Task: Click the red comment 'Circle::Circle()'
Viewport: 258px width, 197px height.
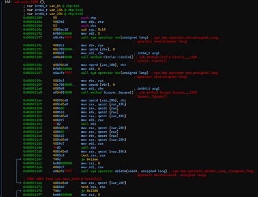Action: click(x=152, y=61)
